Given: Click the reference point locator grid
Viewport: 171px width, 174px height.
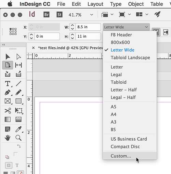Looking at the screenshot, I should pyautogui.click(x=13, y=31).
